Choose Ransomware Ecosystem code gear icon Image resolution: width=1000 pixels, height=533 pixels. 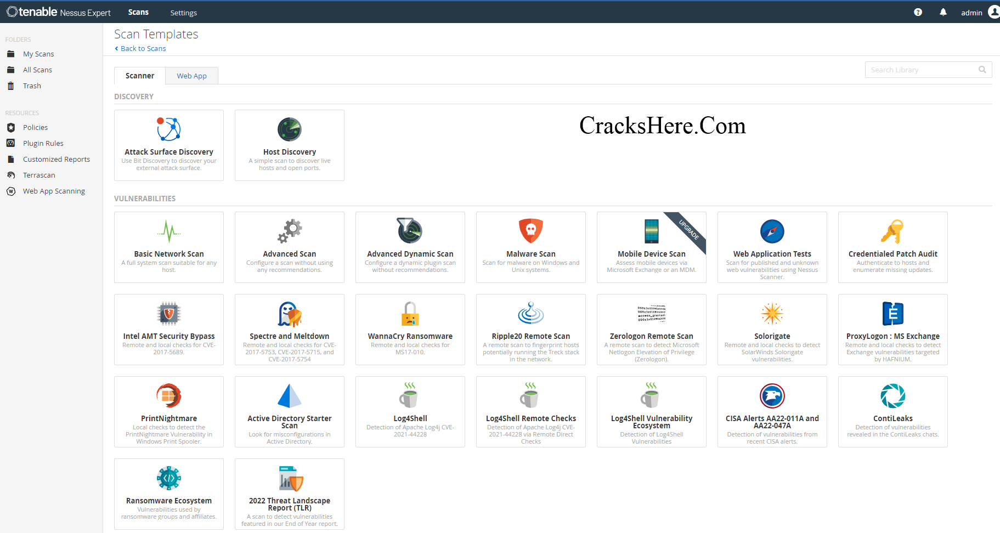pos(169,478)
